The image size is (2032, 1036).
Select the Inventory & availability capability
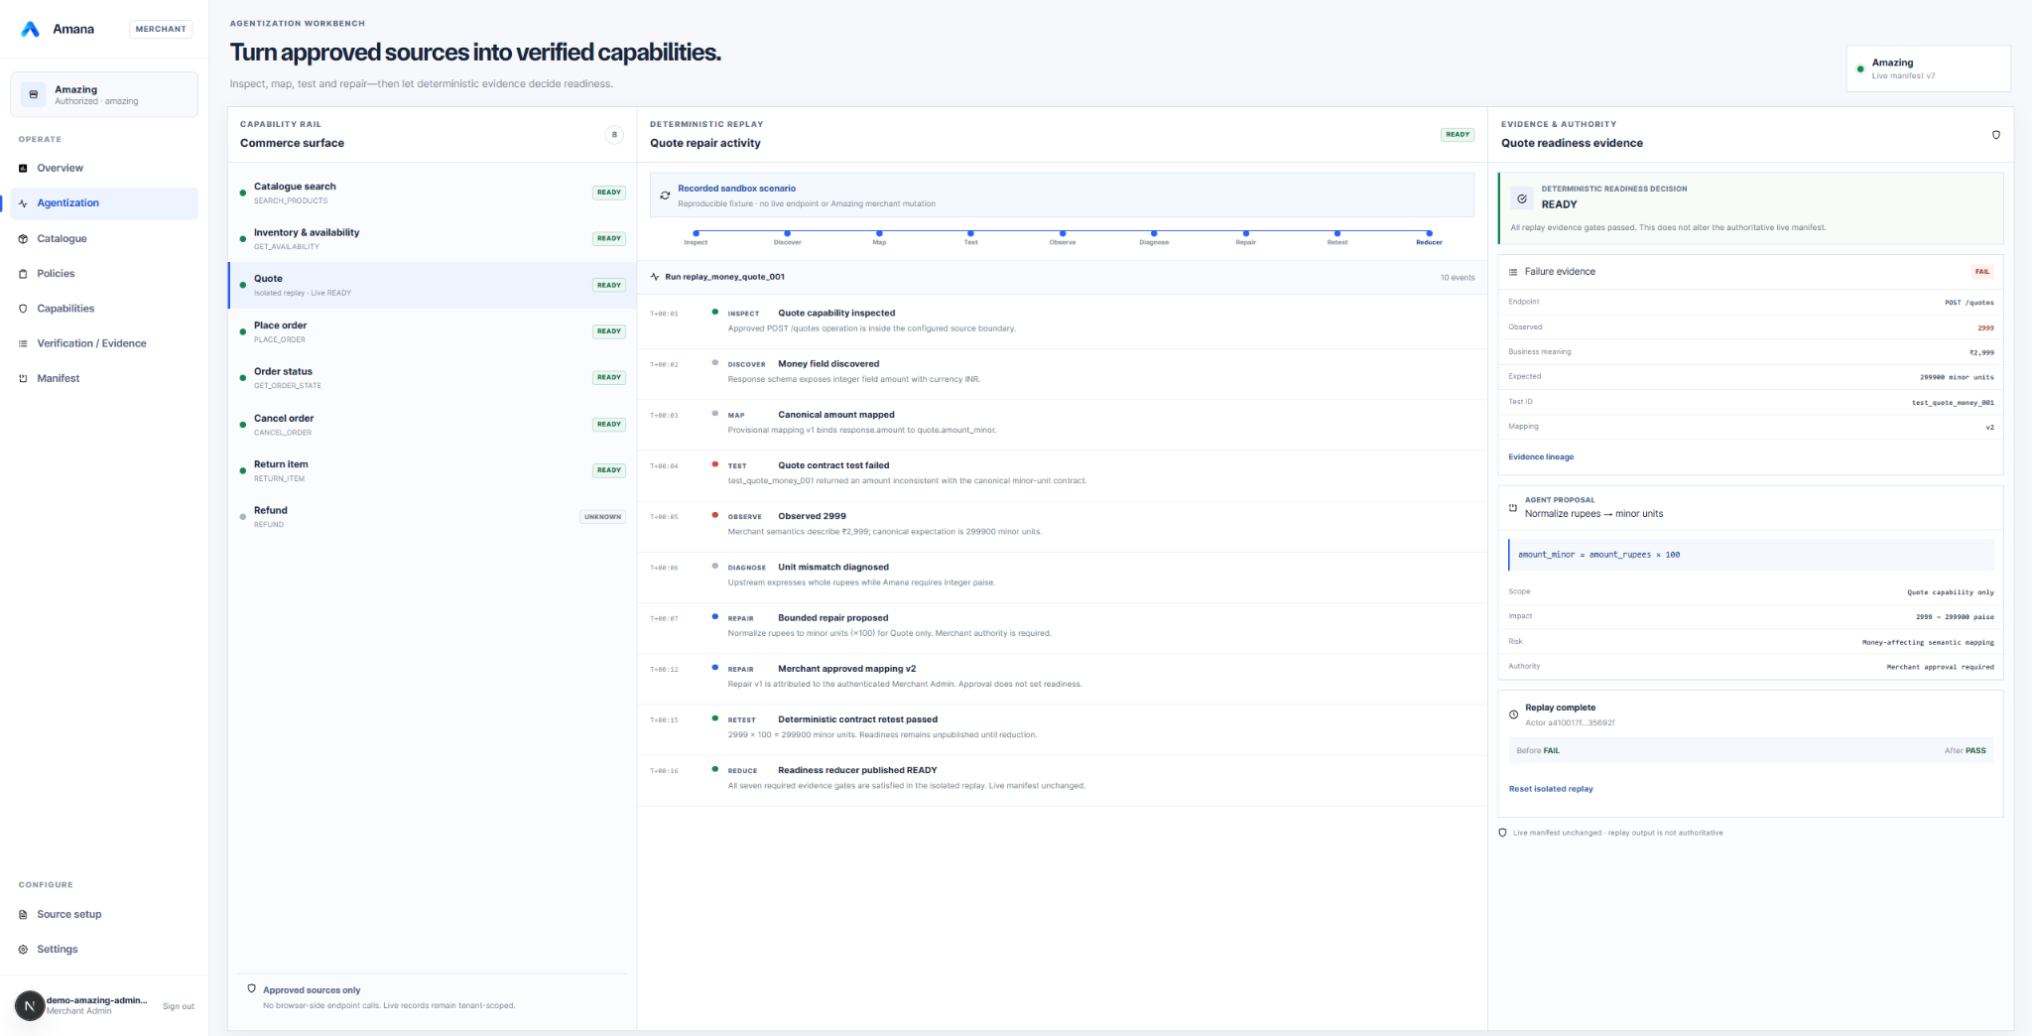[433, 238]
